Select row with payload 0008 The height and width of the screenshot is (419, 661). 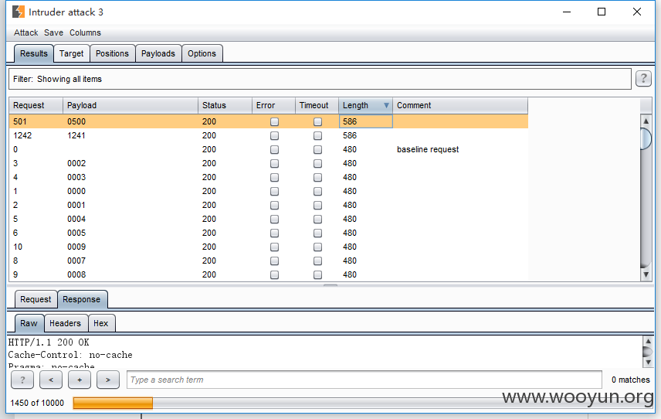[269, 274]
